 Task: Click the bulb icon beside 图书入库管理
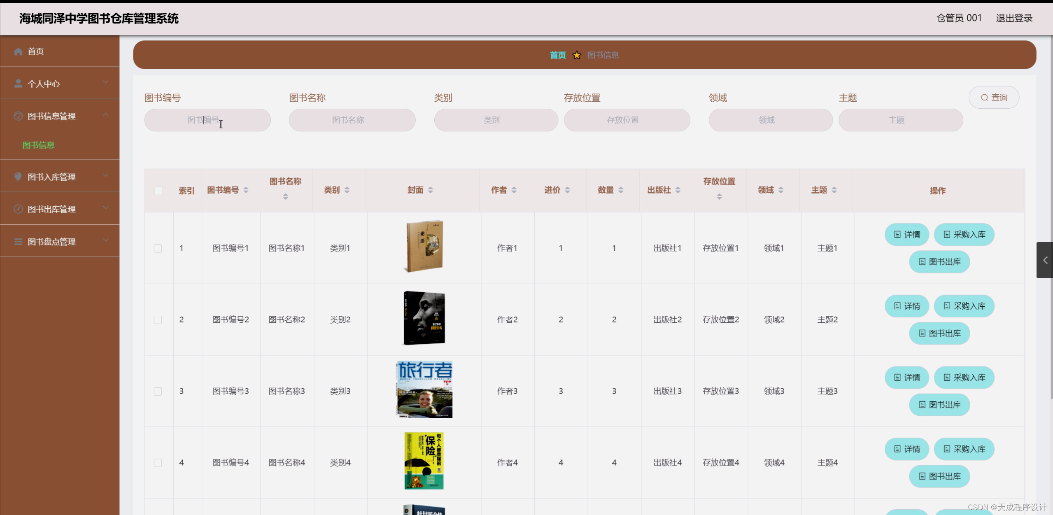[x=18, y=177]
